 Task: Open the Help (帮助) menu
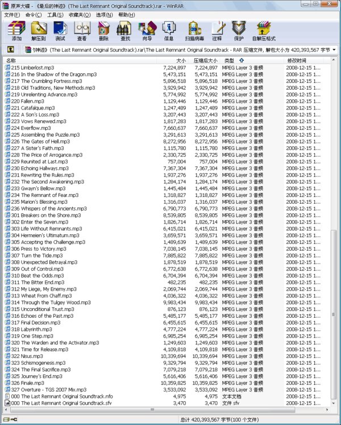click(127, 15)
